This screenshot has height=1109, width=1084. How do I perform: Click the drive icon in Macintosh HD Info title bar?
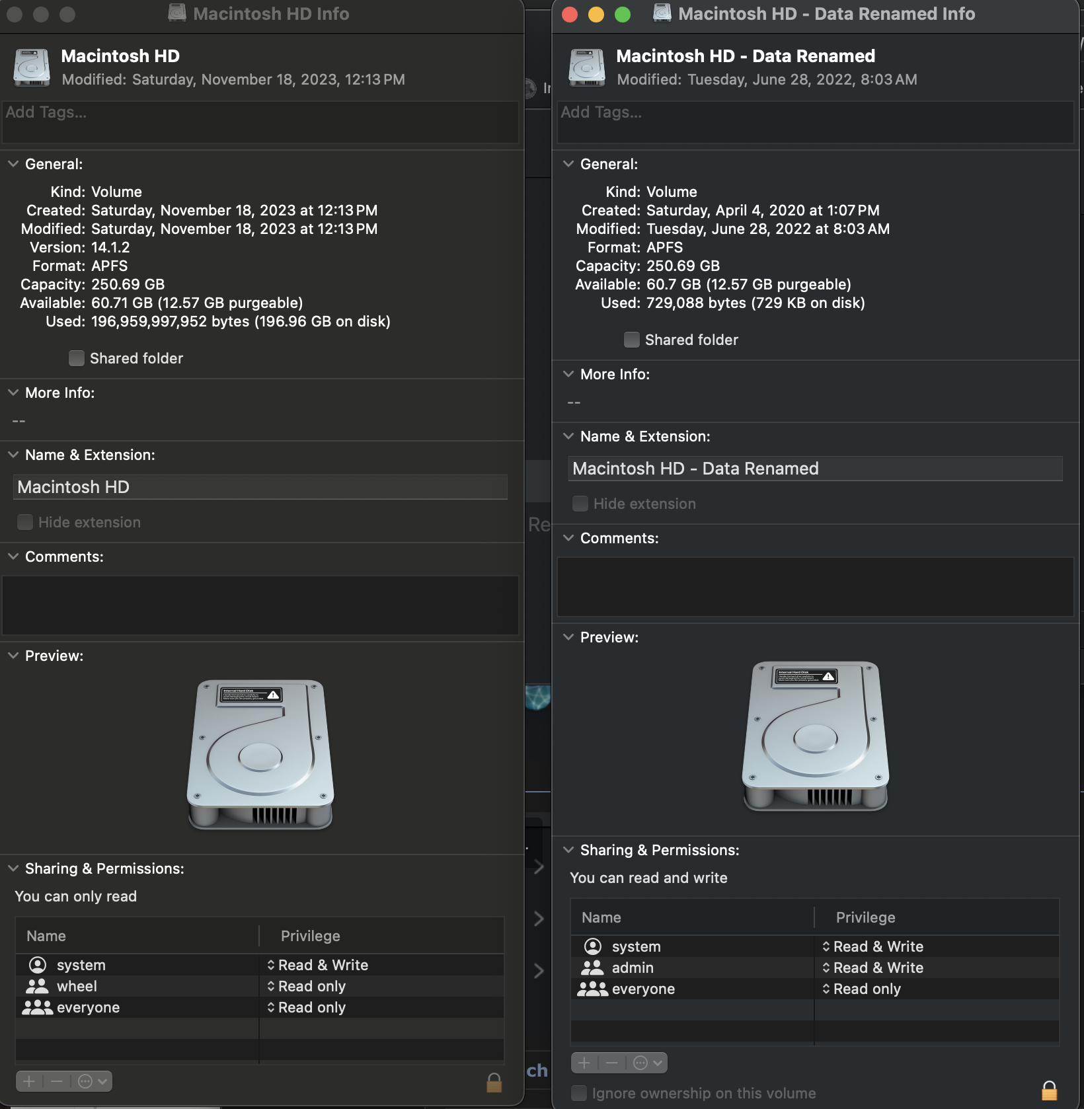pyautogui.click(x=176, y=13)
